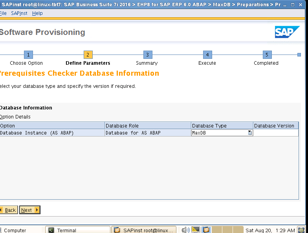Click step 5 Completed marker
This screenshot has height=233, width=308.
pos(267,55)
